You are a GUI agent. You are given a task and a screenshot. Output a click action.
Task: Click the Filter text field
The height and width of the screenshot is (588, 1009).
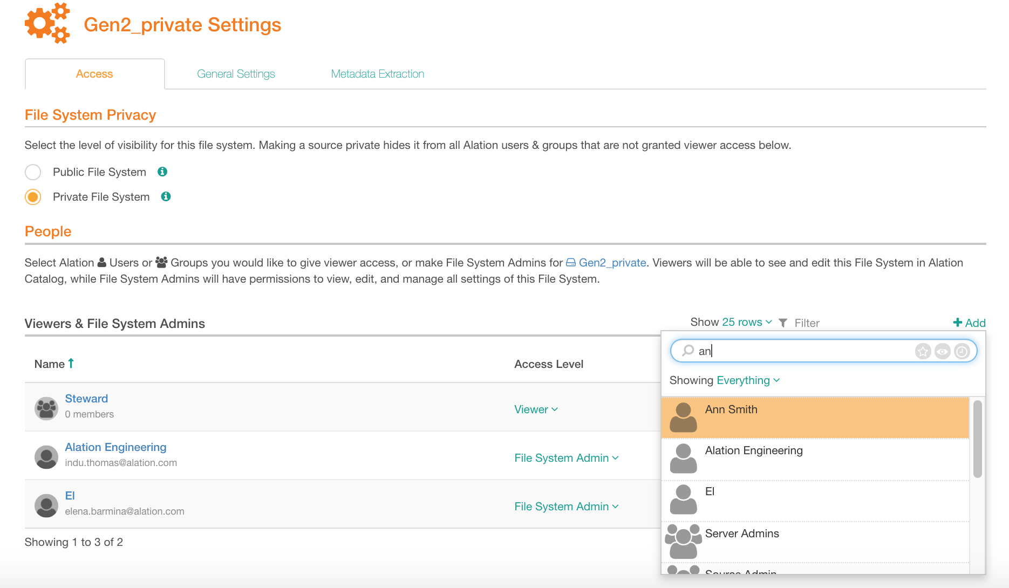[807, 323]
